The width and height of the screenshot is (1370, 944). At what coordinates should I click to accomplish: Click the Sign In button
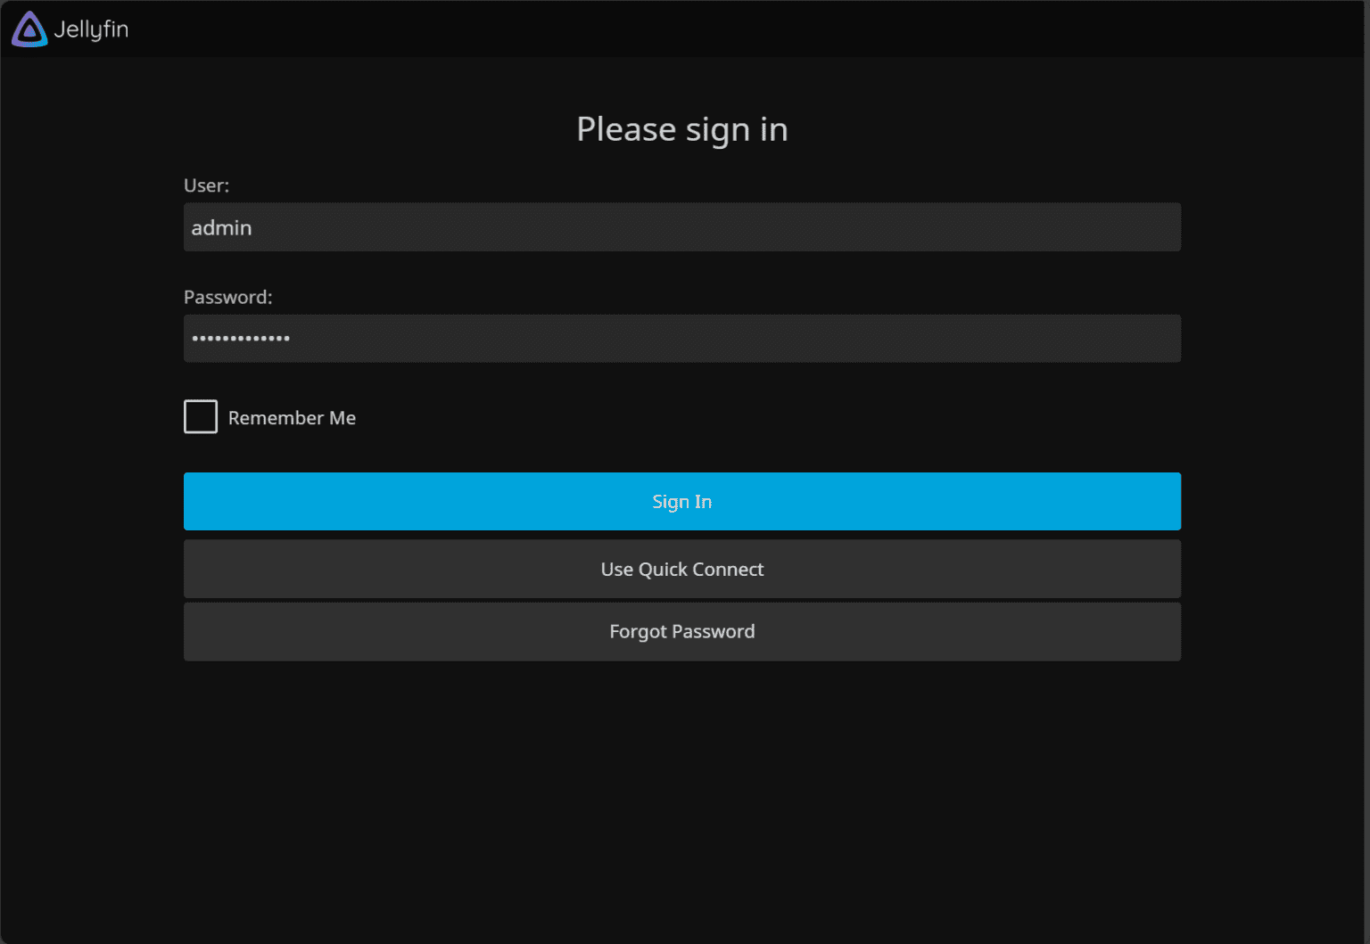tap(681, 501)
